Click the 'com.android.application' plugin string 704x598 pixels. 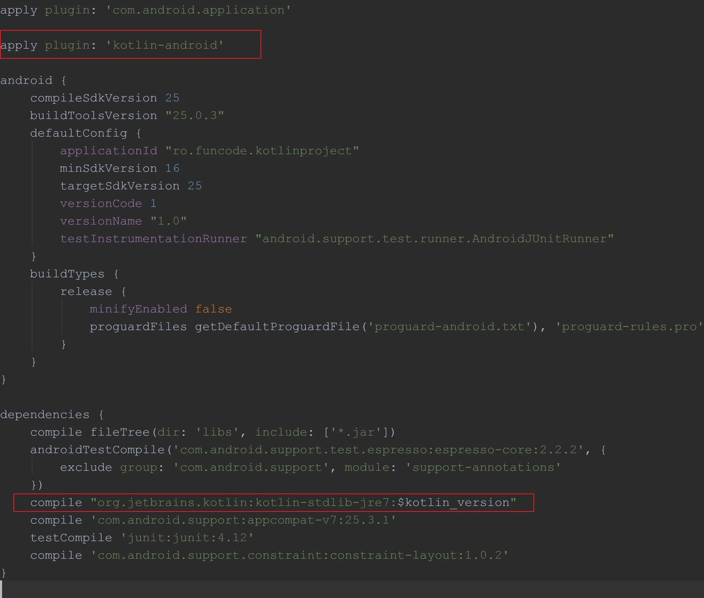(x=198, y=10)
